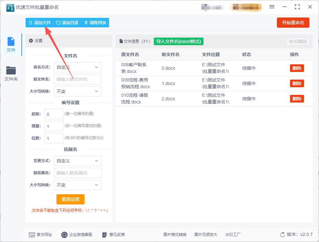319x242 pixels.
Task: Select the 009流程-费用报销流程.docx file name
Action: point(136,83)
